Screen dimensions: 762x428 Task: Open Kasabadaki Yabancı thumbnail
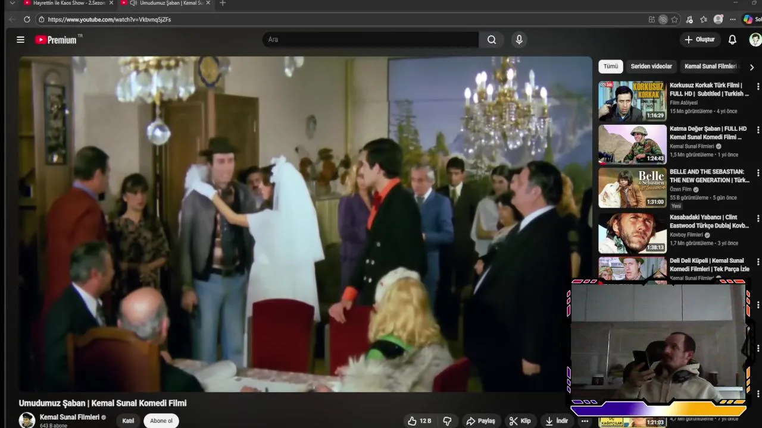632,234
